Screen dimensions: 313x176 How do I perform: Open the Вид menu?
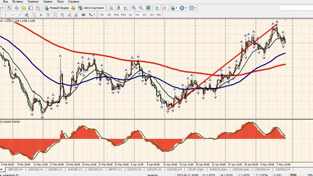(5, 1)
